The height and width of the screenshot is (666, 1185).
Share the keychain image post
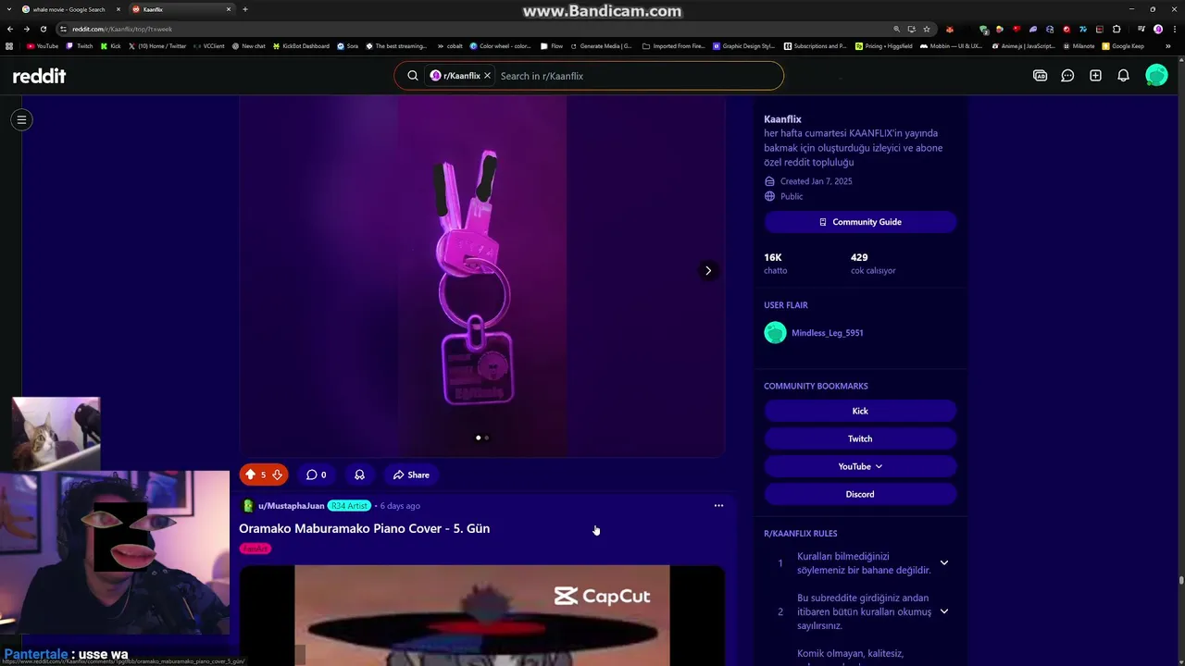411,475
